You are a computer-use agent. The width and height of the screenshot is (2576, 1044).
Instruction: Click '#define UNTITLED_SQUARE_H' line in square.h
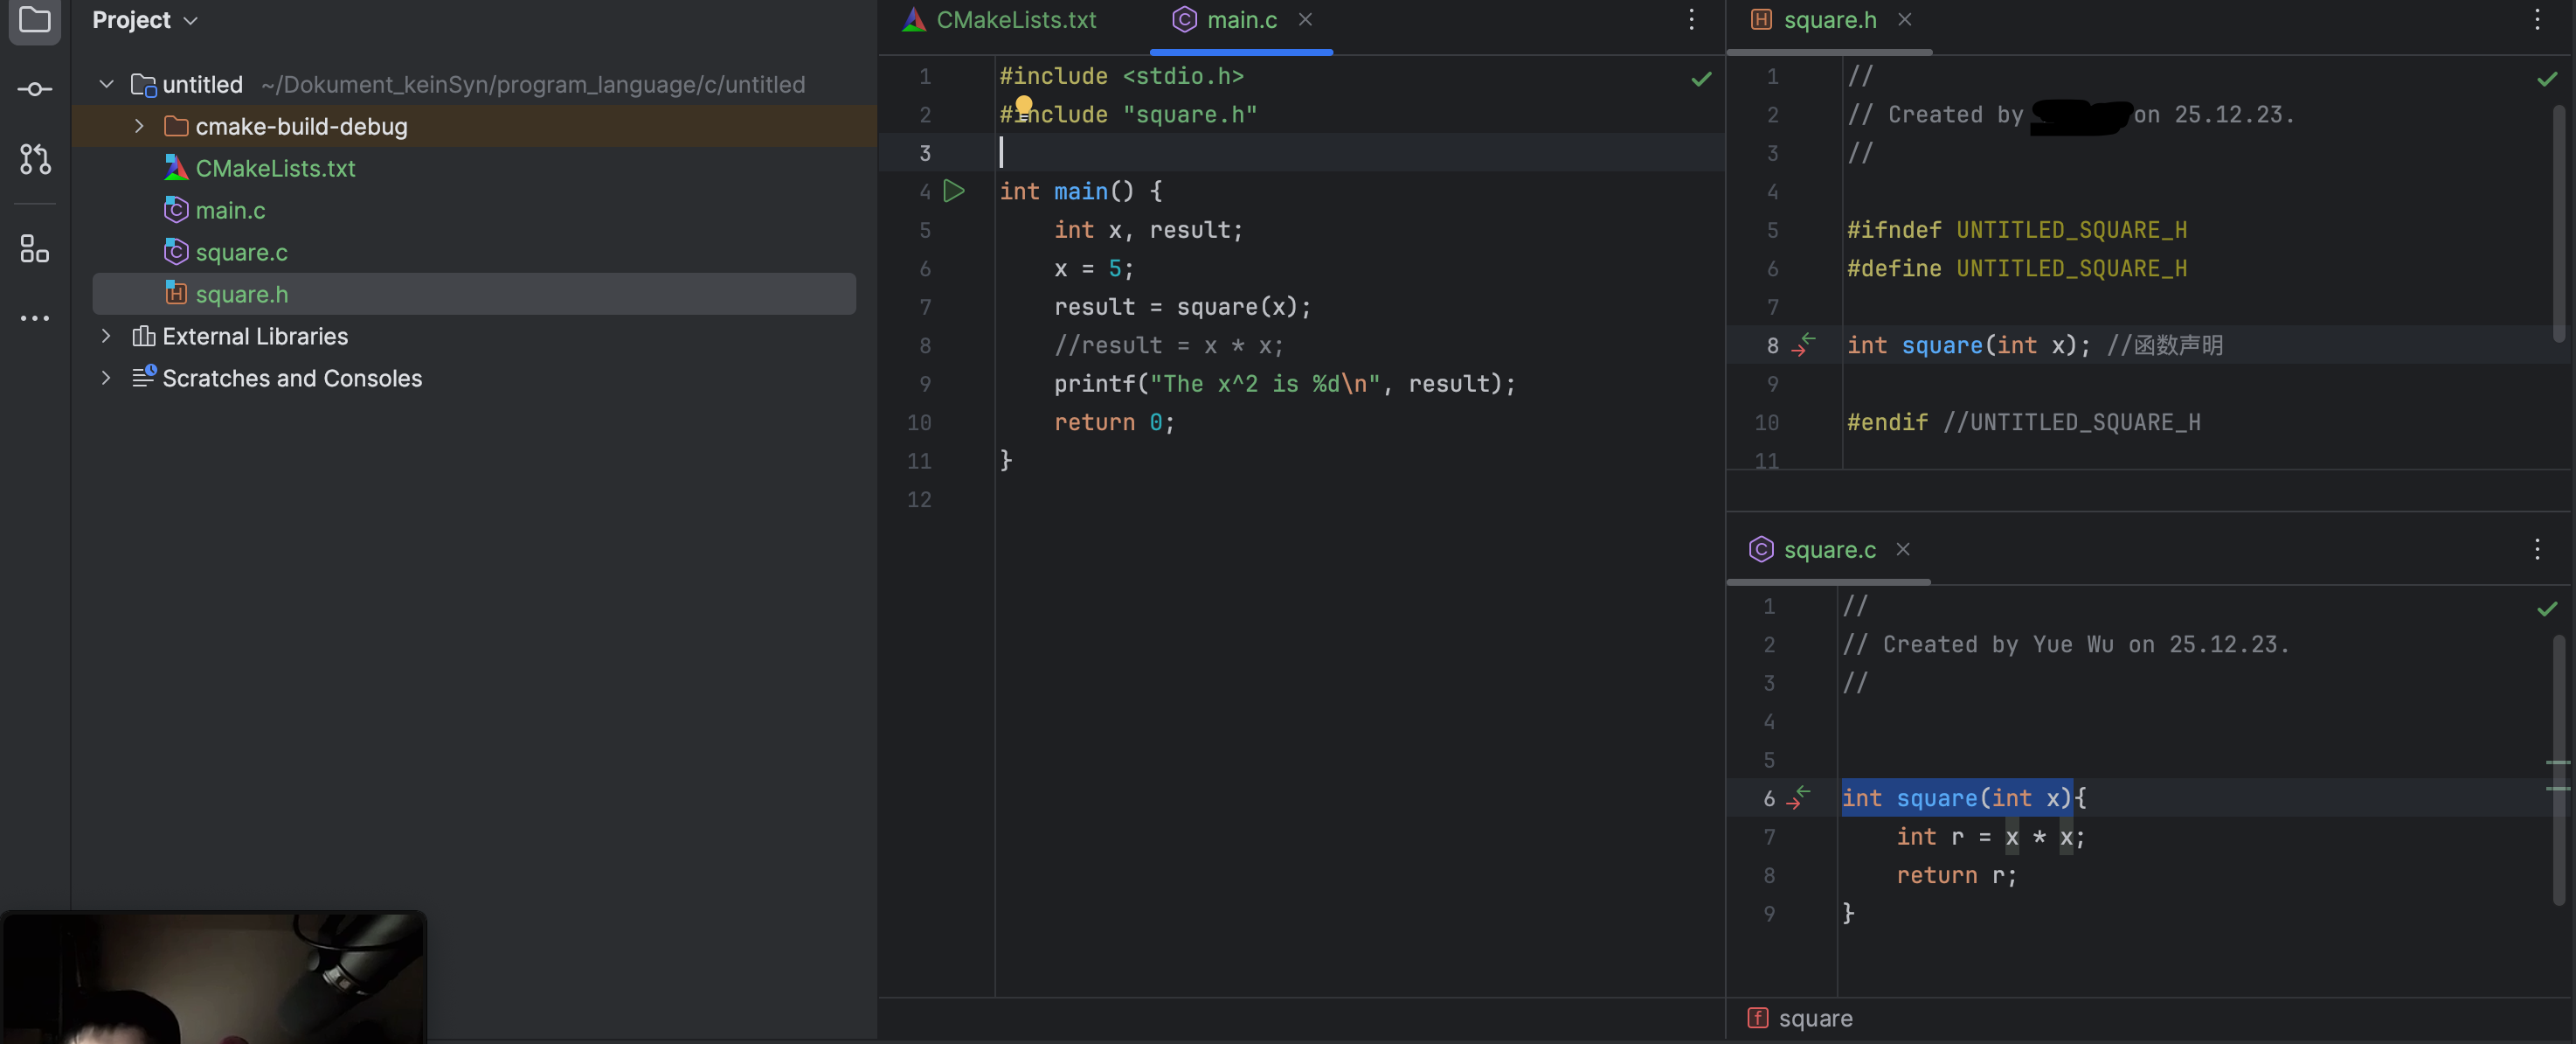click(2016, 268)
